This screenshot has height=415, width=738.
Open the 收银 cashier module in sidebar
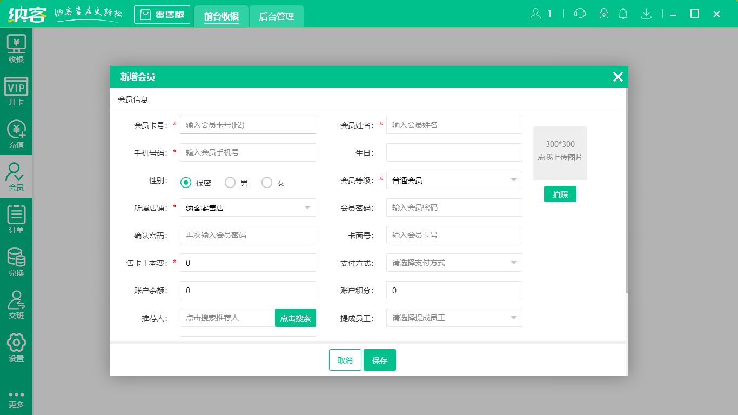(16, 48)
